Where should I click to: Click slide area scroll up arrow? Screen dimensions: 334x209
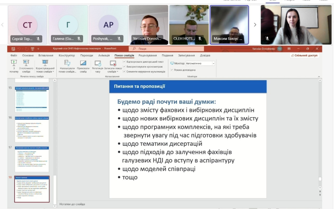pyautogui.click(x=320, y=80)
